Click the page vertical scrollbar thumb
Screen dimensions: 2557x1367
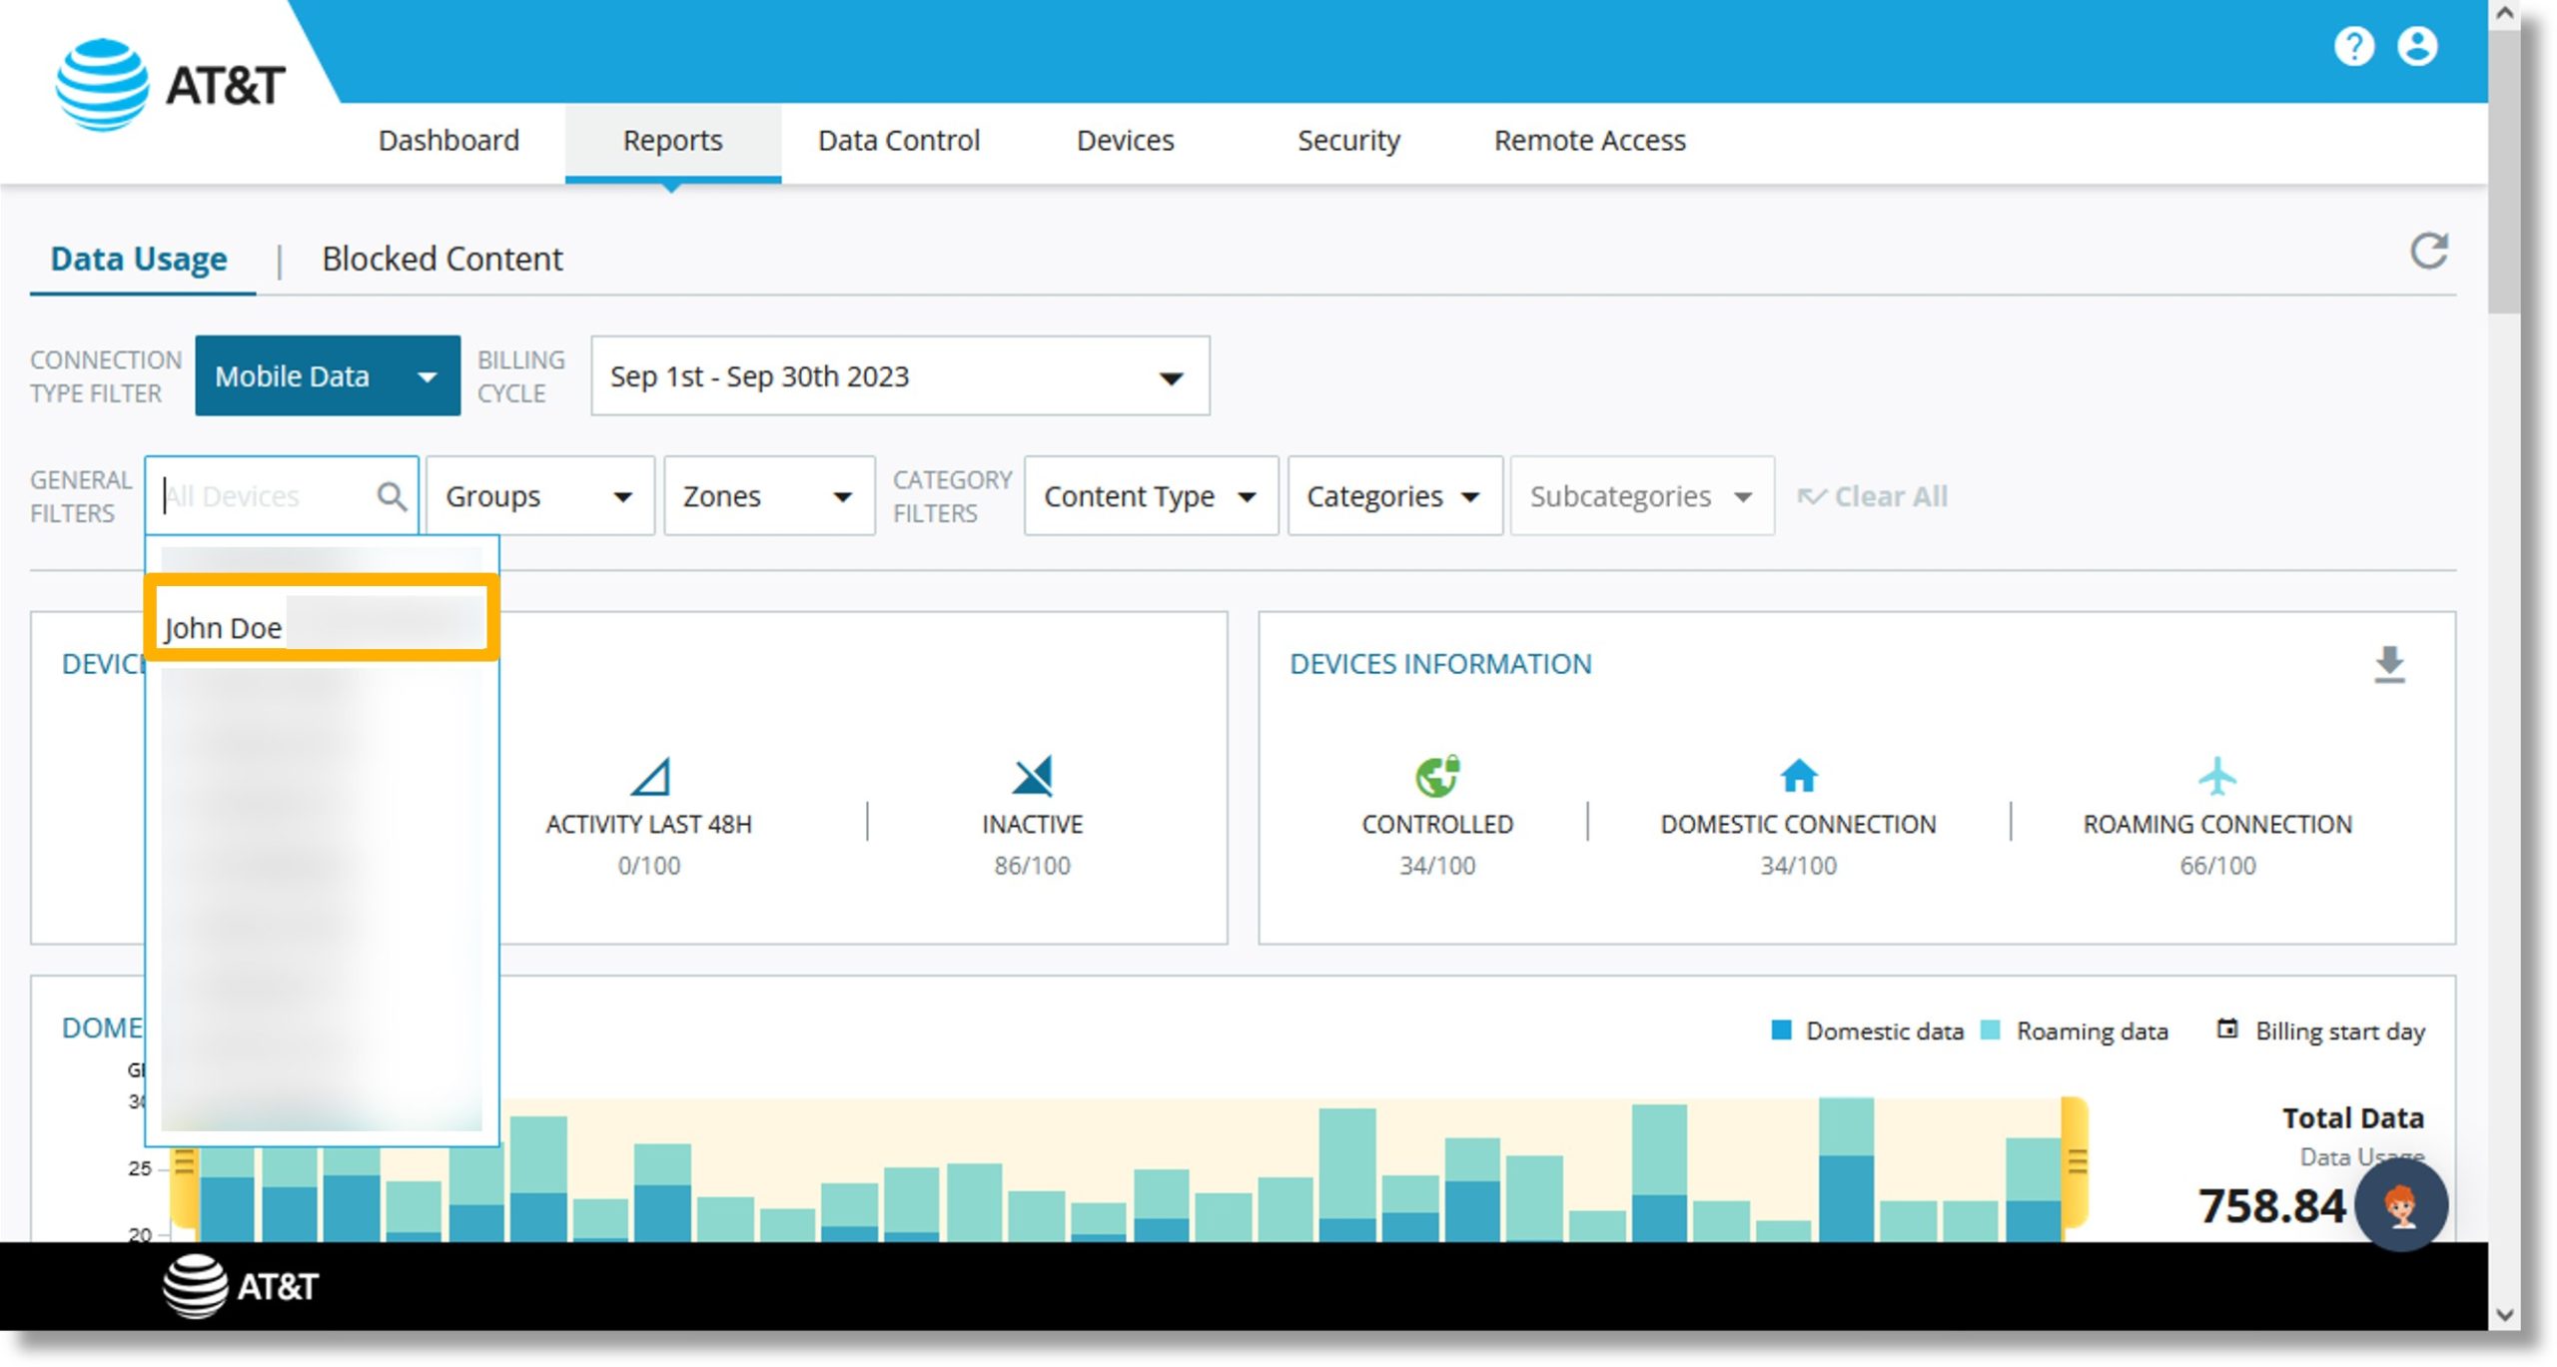(2503, 172)
